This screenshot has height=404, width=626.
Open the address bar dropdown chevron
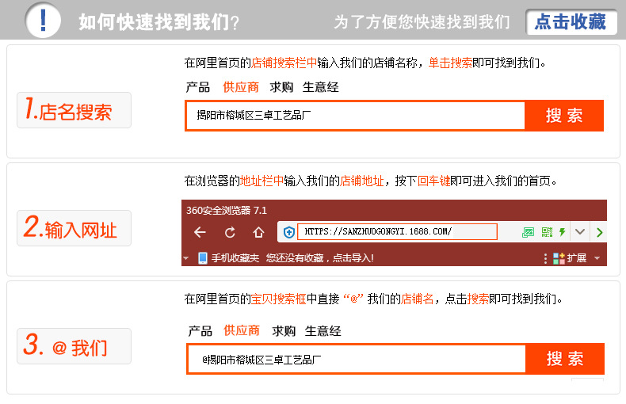point(580,232)
